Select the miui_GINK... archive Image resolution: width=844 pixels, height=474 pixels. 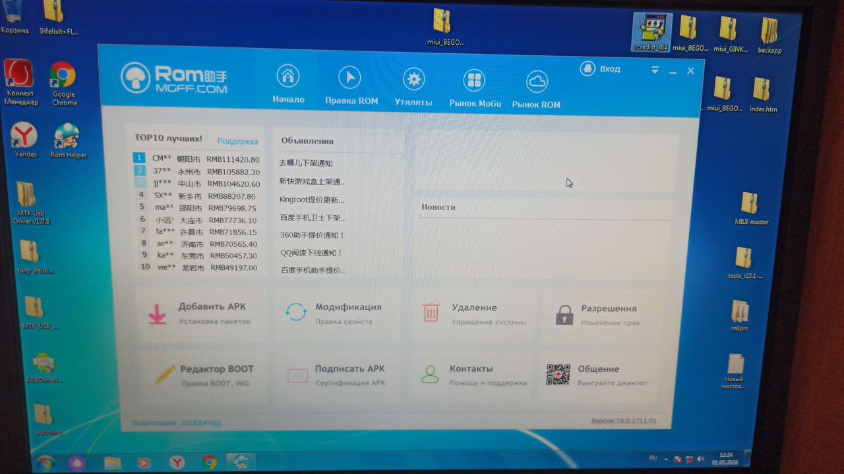(729, 34)
